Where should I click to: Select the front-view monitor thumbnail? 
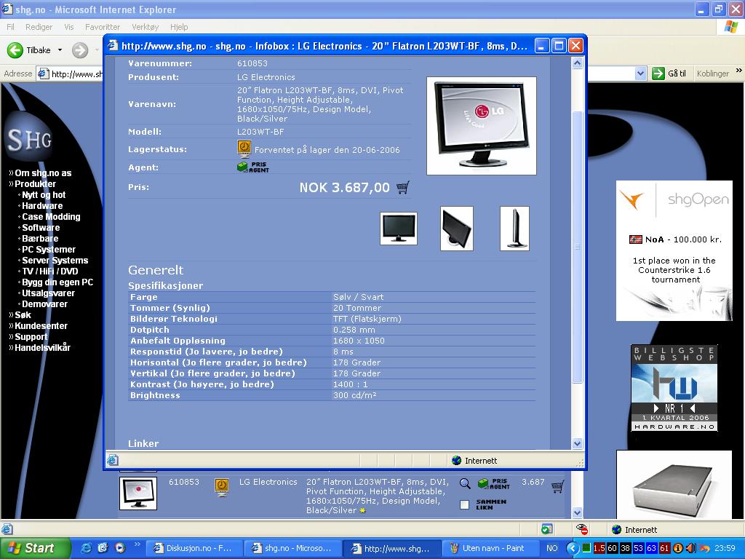tap(399, 229)
